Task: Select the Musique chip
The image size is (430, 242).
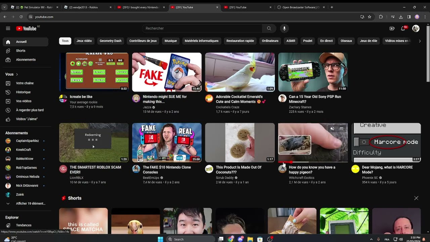Action: click(171, 41)
